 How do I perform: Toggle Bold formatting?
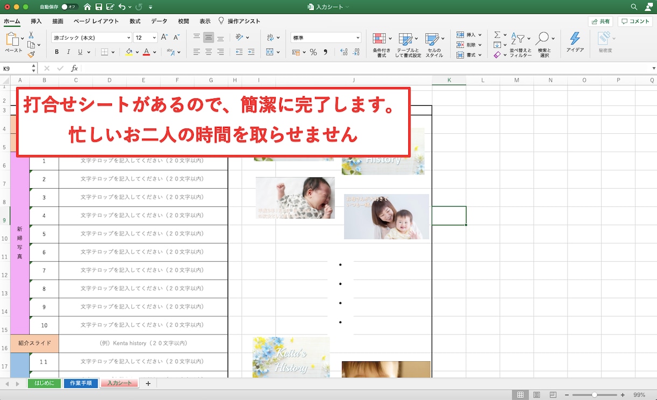pos(57,52)
